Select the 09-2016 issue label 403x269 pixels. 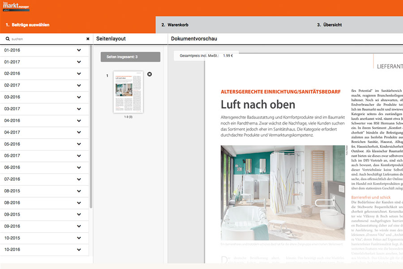(x=12, y=226)
